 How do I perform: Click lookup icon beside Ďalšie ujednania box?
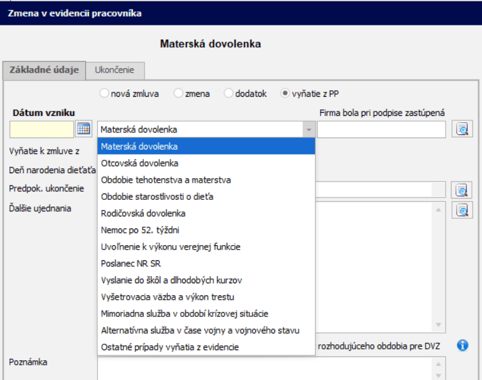pos(462,210)
